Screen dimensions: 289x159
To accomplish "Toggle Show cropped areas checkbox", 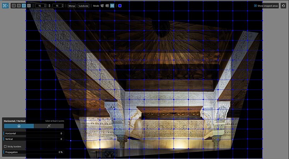I will (x=255, y=6).
